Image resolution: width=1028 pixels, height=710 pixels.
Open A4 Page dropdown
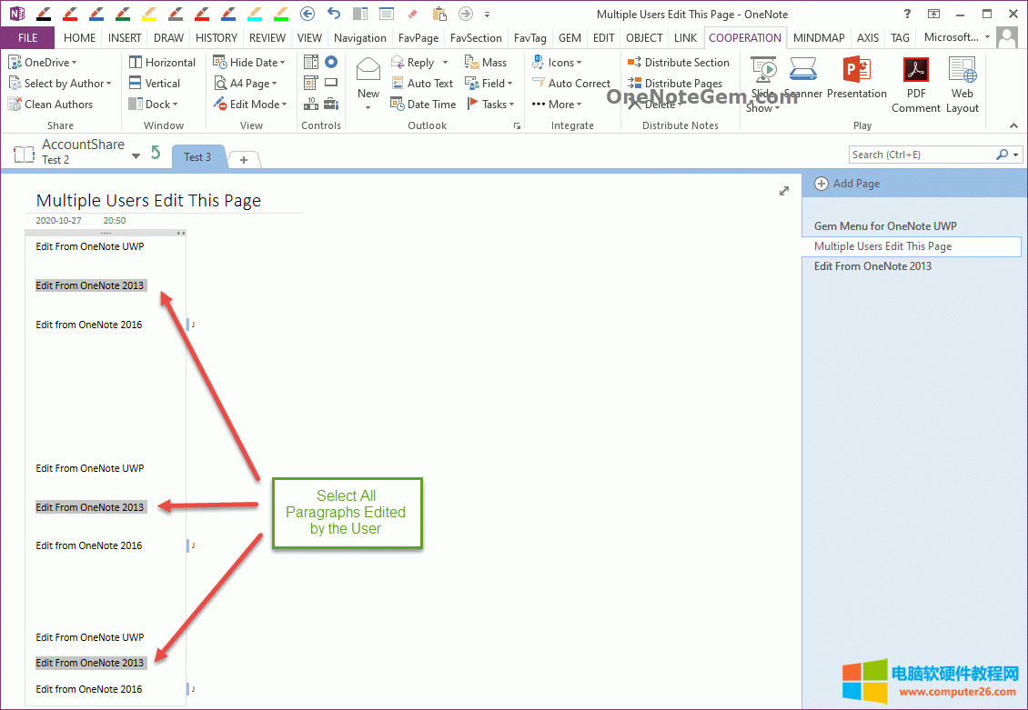246,84
